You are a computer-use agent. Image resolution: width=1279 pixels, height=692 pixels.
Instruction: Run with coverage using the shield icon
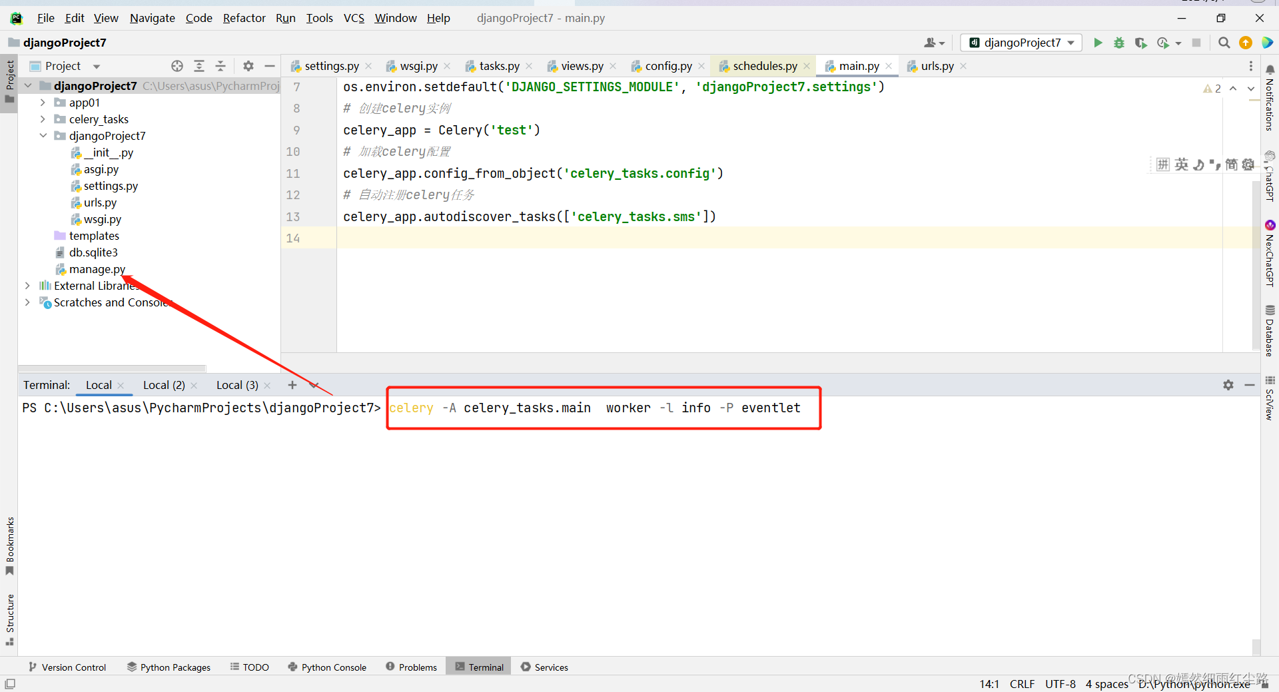(1141, 42)
